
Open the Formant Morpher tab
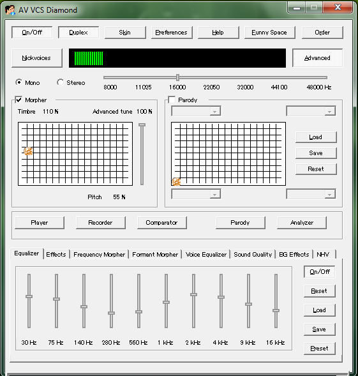(155, 255)
